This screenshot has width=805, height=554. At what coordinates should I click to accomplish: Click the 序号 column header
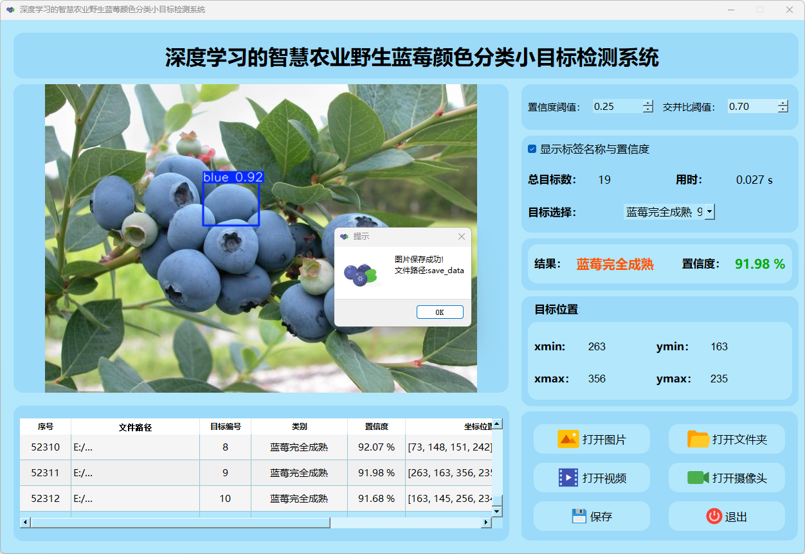click(46, 427)
